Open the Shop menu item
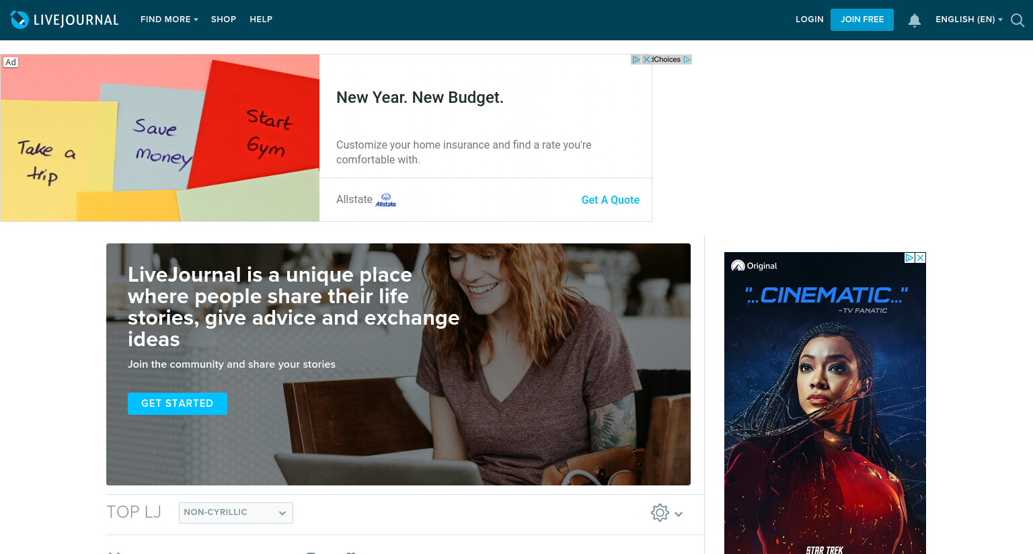The image size is (1033, 554). (223, 19)
